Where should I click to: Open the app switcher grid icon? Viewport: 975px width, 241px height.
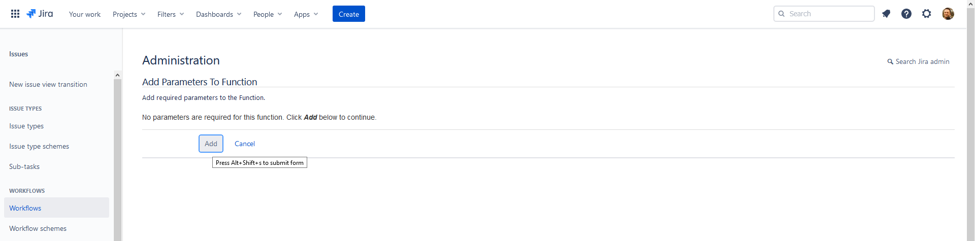(x=15, y=14)
